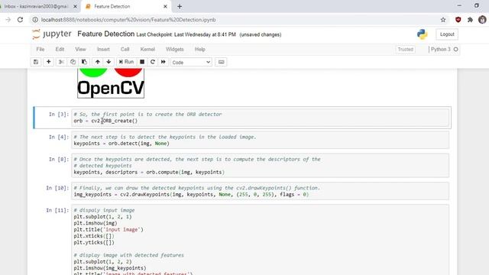
Task: Open the File menu
Action: [x=40, y=49]
